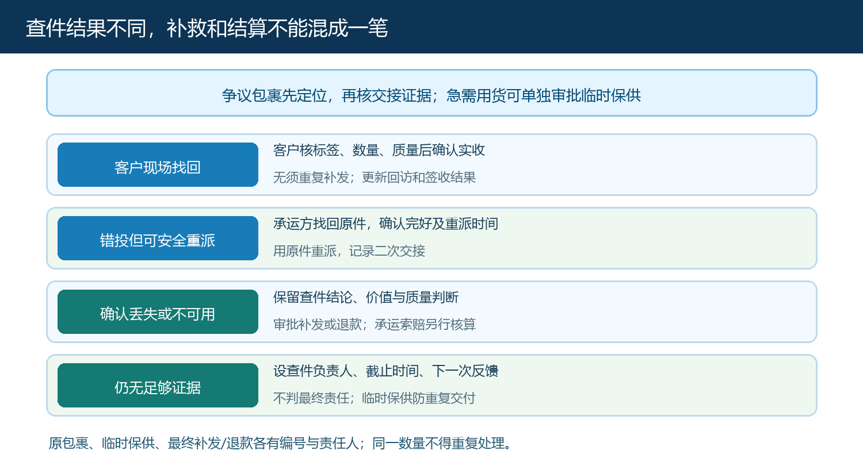The image size is (863, 454).
Task: Select text 审批补发或退款；承运索赔另行核算
Action: tap(375, 324)
